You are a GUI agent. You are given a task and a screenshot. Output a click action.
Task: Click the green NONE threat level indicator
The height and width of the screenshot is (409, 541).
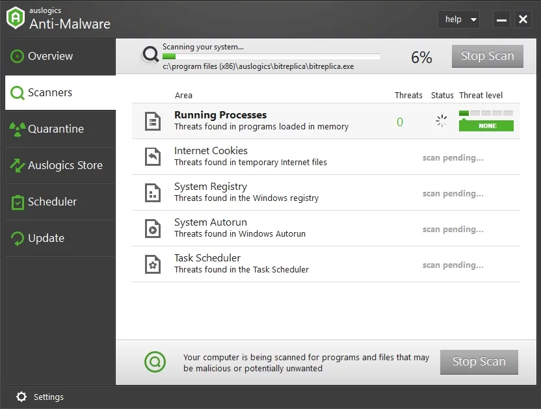pyautogui.click(x=486, y=125)
